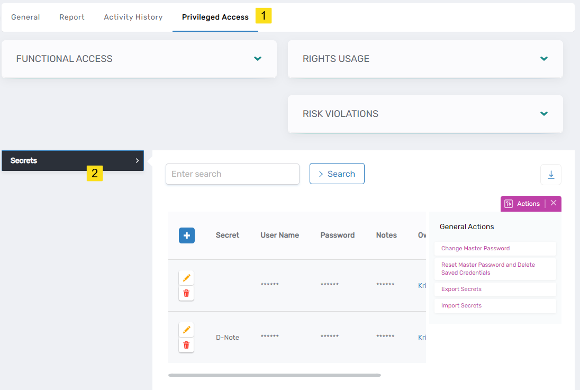Reveal the D-Note hidden notes
Image resolution: width=580 pixels, height=390 pixels.
(385, 337)
